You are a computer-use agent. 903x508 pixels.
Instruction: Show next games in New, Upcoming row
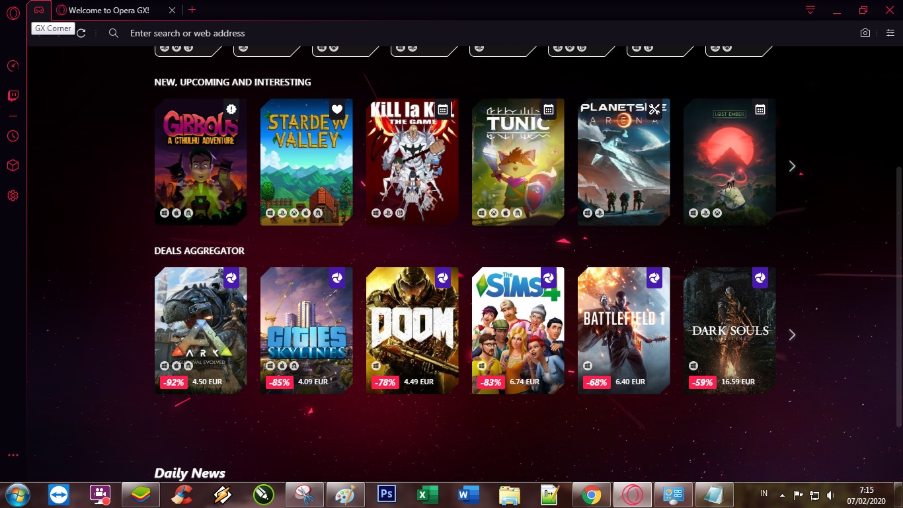(792, 166)
